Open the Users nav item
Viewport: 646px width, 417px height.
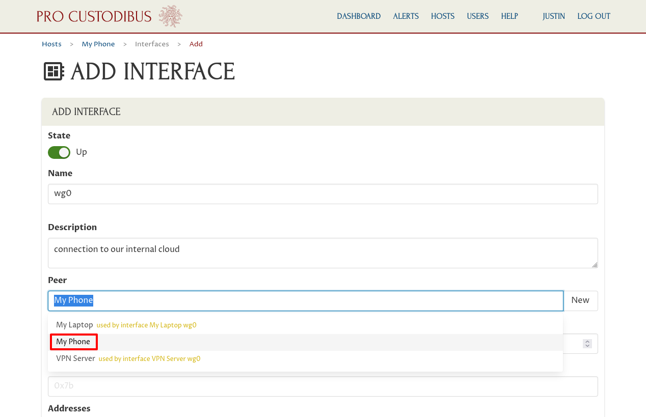(x=478, y=16)
